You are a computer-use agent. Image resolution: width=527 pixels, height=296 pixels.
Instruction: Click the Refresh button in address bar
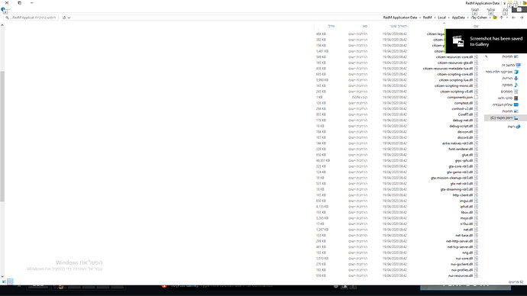pyautogui.click(x=64, y=18)
